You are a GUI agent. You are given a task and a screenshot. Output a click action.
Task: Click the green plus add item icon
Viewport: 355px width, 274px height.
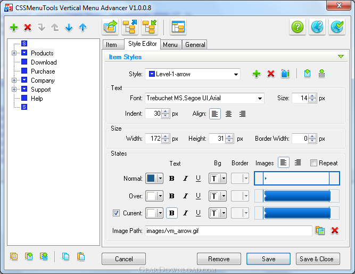[x=14, y=27]
